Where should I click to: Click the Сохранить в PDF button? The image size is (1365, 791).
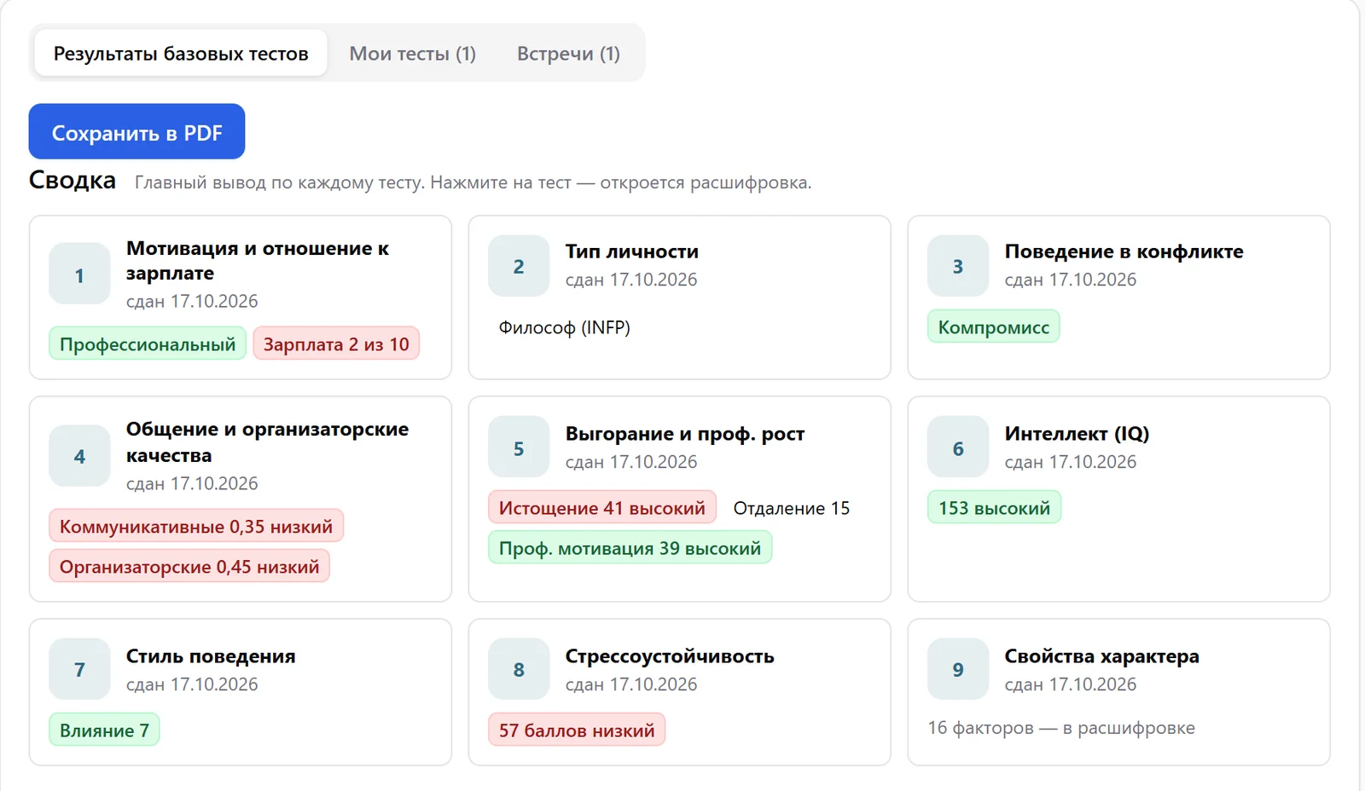pos(136,131)
